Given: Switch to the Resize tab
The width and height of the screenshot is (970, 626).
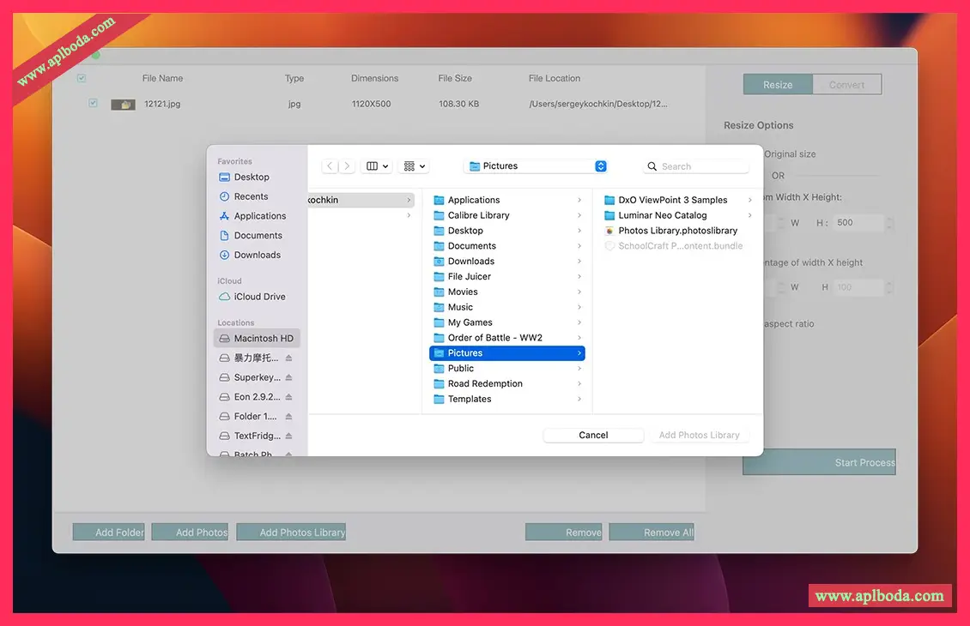Looking at the screenshot, I should click(778, 85).
